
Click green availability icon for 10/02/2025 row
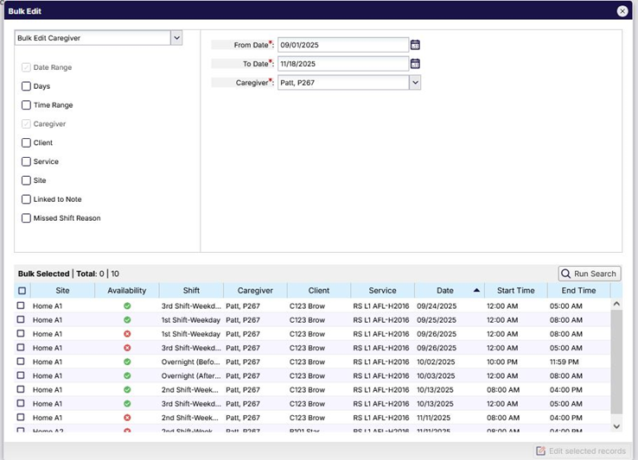(x=127, y=362)
